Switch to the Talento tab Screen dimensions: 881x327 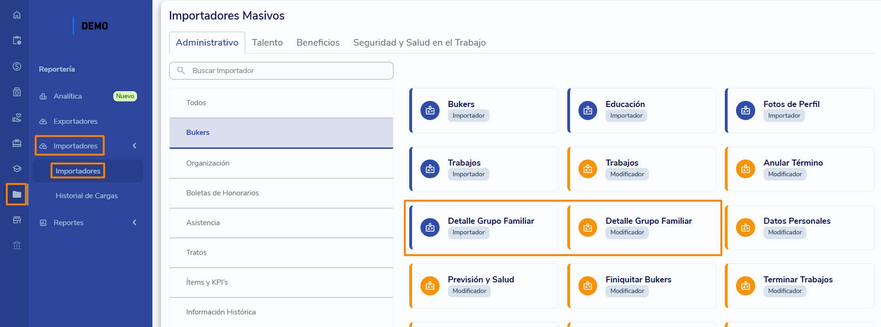pyautogui.click(x=268, y=42)
